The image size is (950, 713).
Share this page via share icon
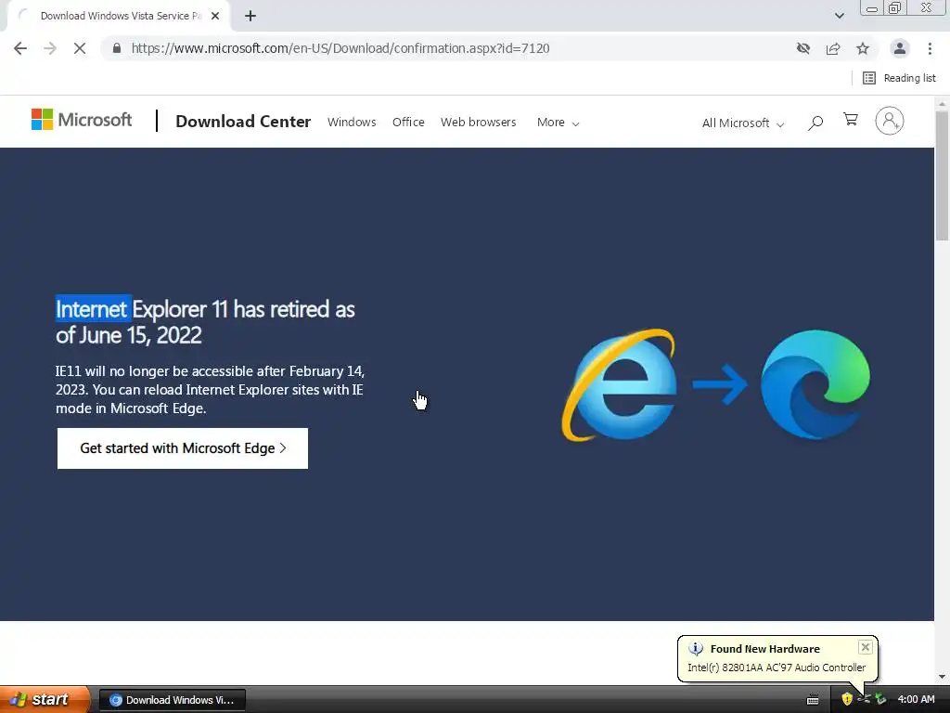(x=833, y=48)
